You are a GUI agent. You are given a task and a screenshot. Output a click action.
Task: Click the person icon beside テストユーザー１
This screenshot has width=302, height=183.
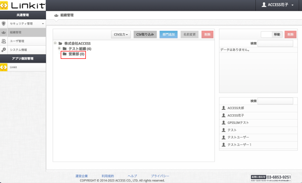224,144
